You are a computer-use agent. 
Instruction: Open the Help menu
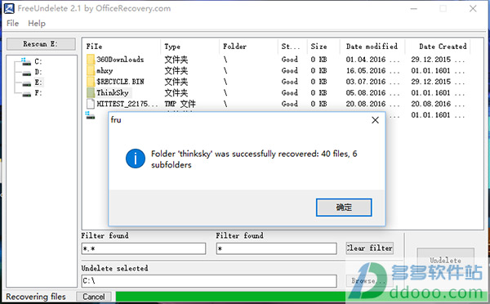coord(37,24)
